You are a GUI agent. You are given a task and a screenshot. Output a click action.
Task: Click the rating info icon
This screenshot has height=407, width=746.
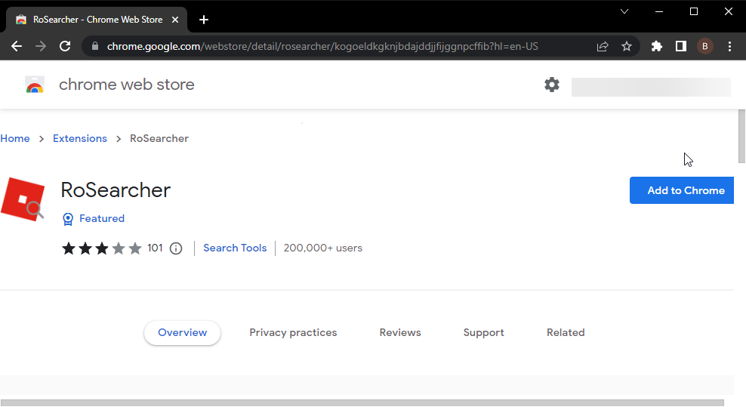[x=176, y=248]
